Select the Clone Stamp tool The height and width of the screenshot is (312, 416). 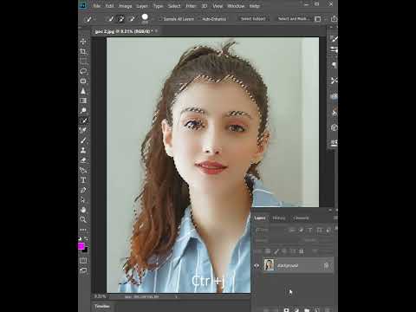click(83, 150)
